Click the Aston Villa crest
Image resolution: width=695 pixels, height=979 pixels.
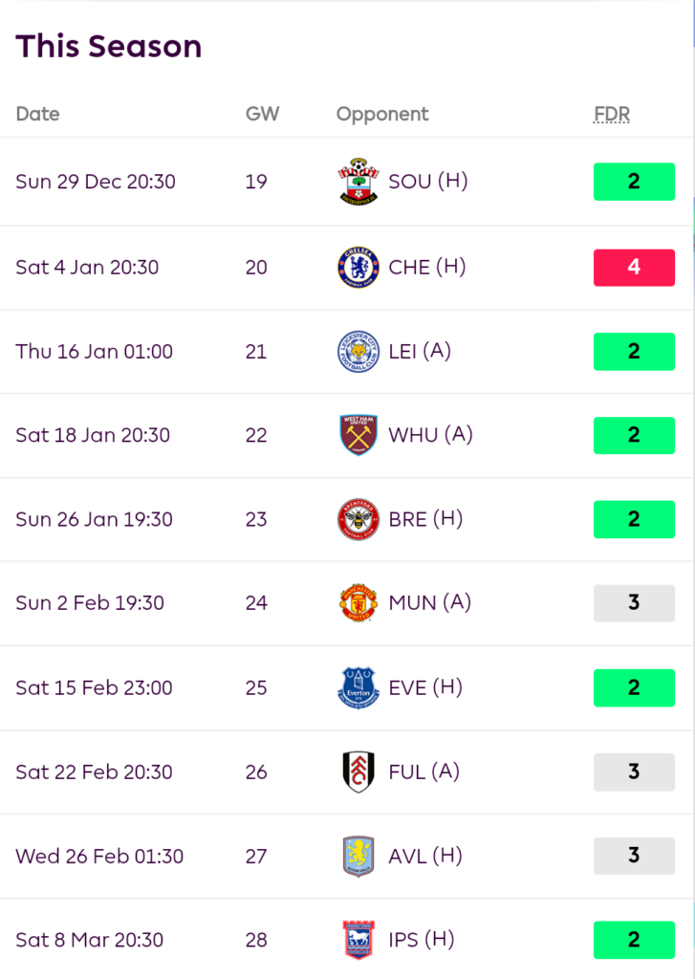(x=358, y=856)
